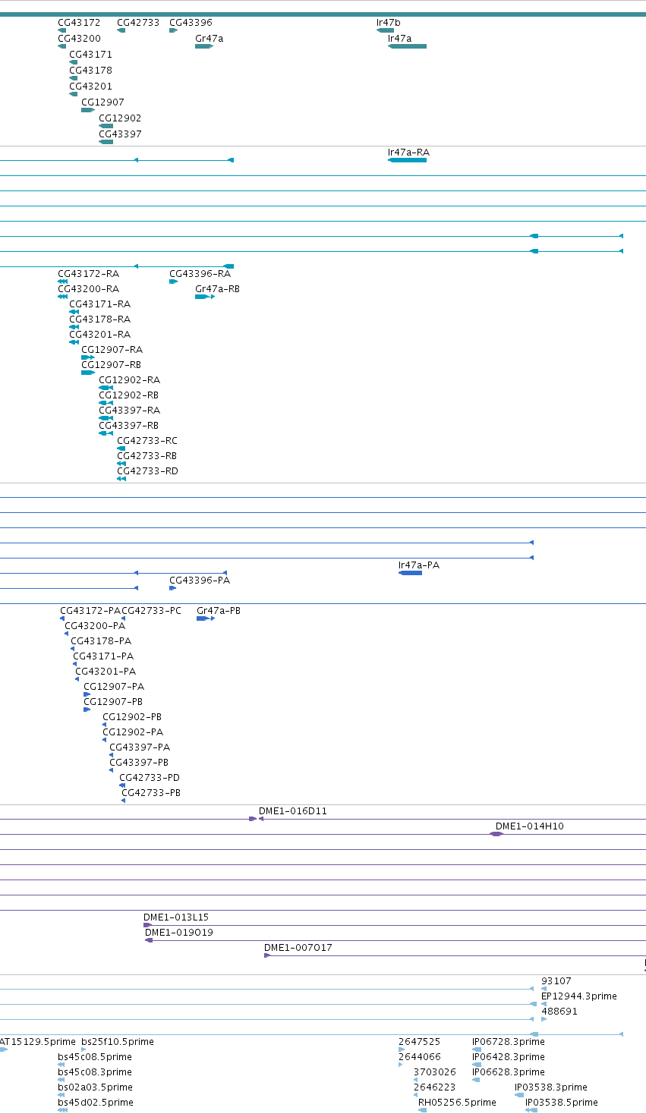Open the Gr47a-PB protein label

tap(219, 611)
